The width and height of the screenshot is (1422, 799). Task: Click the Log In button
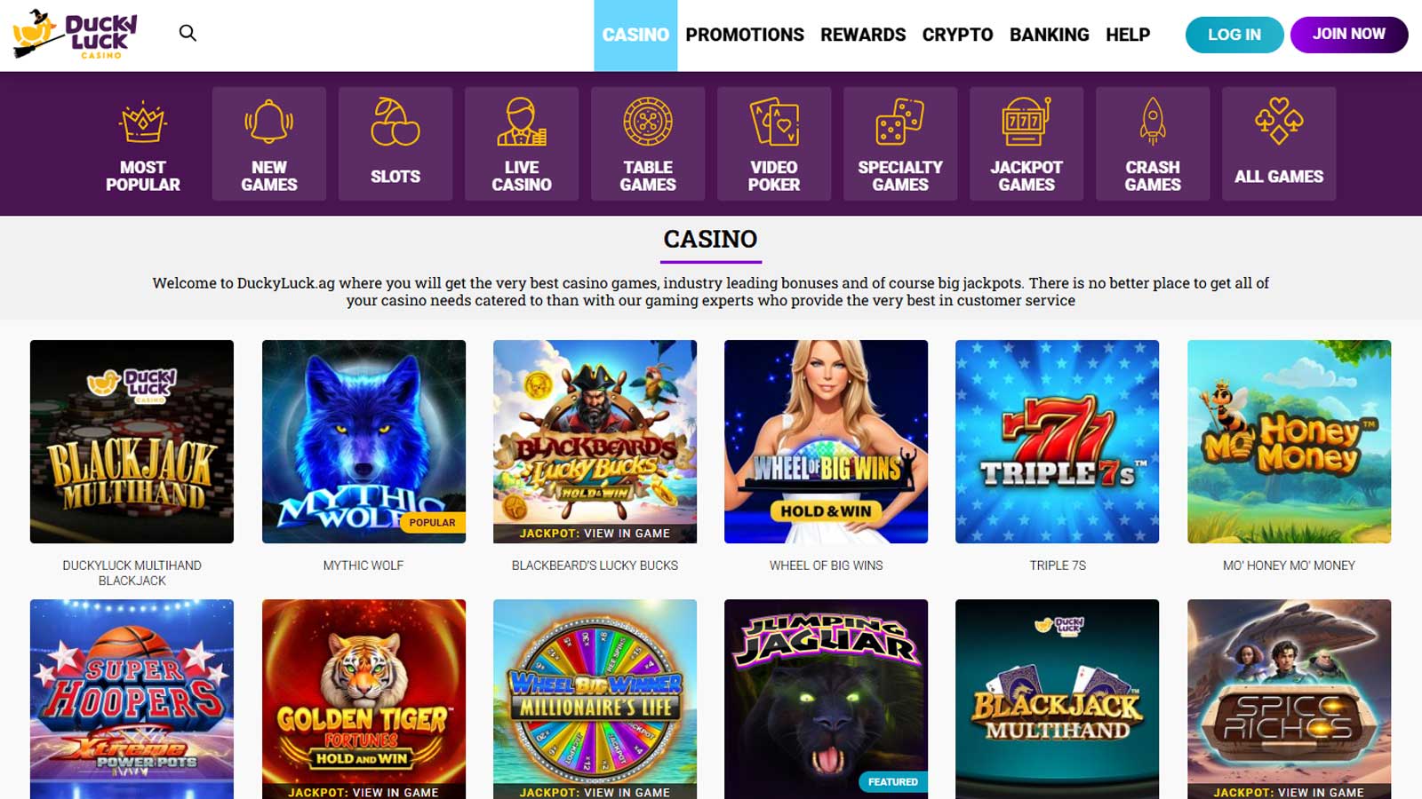coord(1234,35)
